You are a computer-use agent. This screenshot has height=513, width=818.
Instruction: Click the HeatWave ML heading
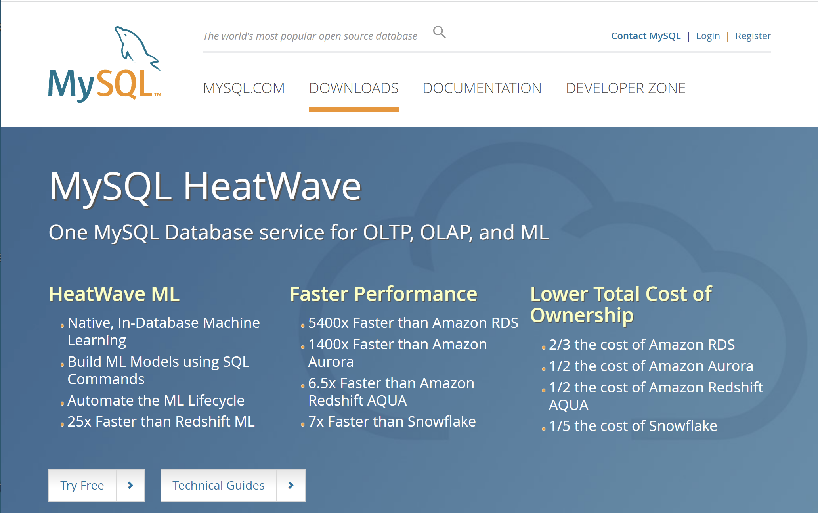[x=114, y=294]
